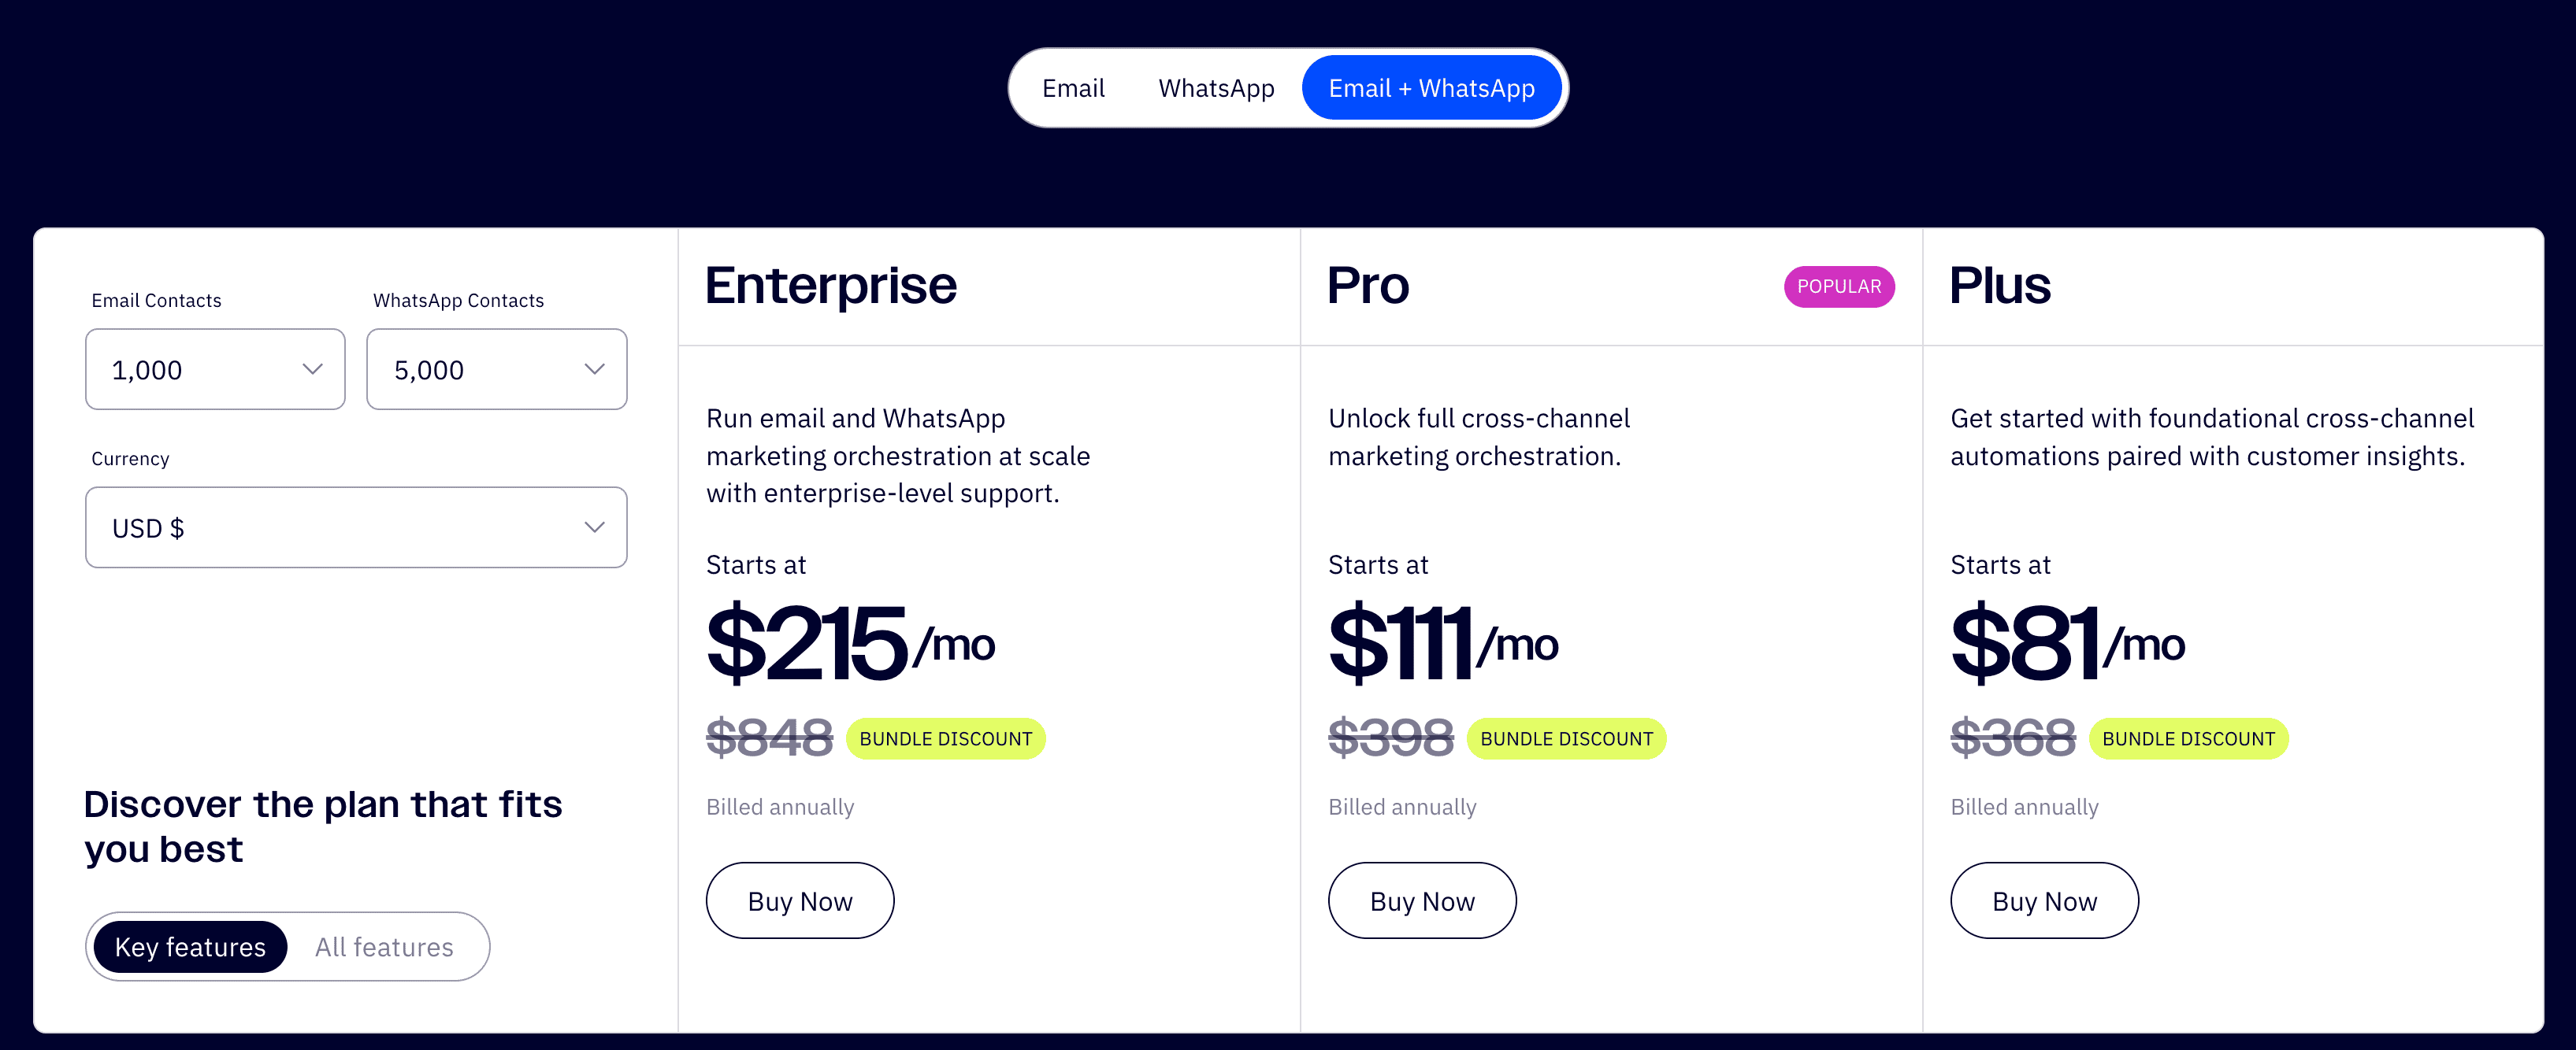Click the POPULAR badge on Pro

(1839, 287)
